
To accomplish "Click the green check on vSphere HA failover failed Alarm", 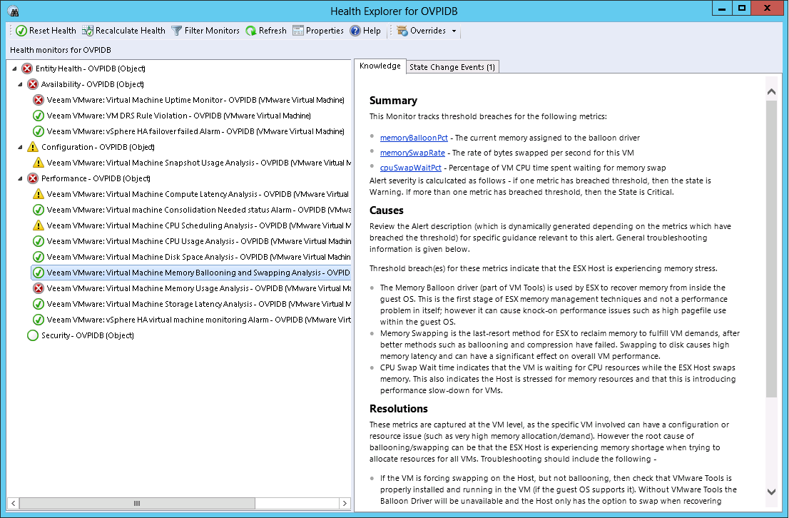I will [39, 131].
